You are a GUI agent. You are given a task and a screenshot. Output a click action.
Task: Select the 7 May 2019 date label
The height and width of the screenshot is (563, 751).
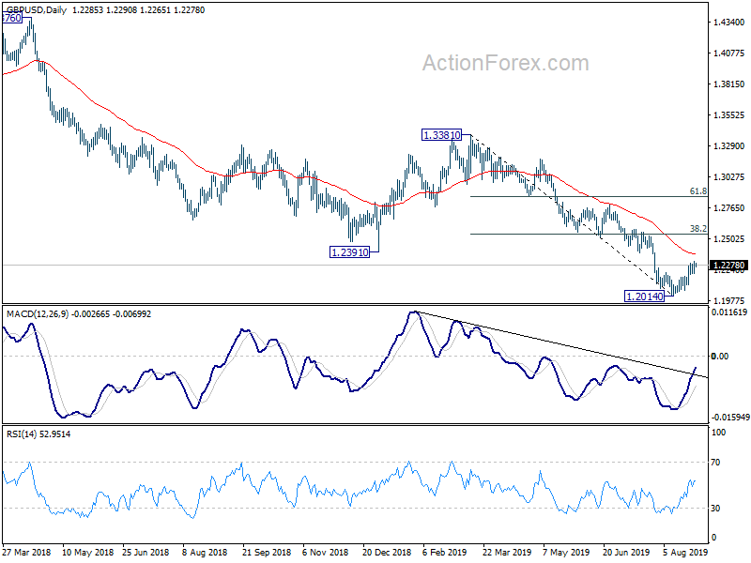tap(566, 553)
